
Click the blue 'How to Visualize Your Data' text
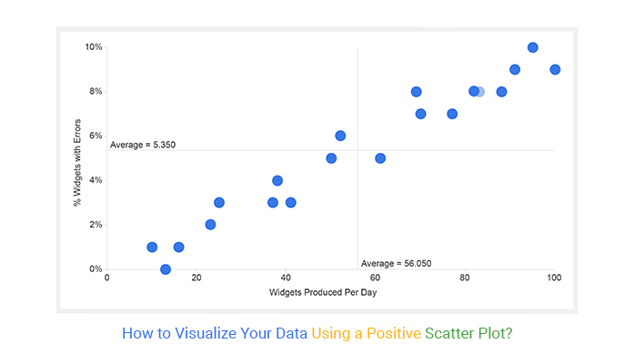click(x=215, y=334)
